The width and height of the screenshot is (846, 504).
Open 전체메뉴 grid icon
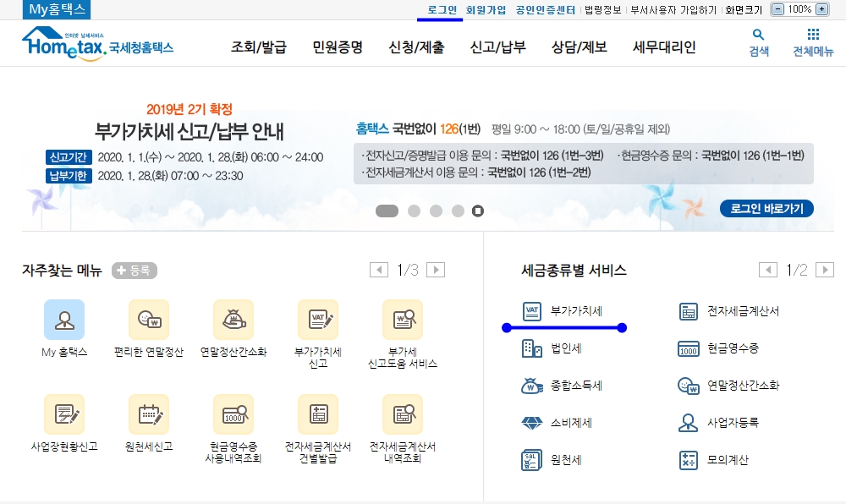pos(813,35)
